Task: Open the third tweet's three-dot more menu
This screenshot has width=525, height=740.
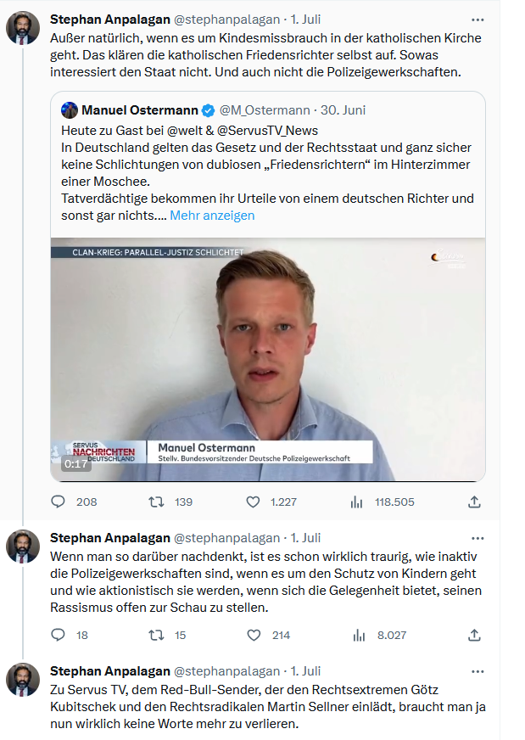Action: [x=477, y=670]
